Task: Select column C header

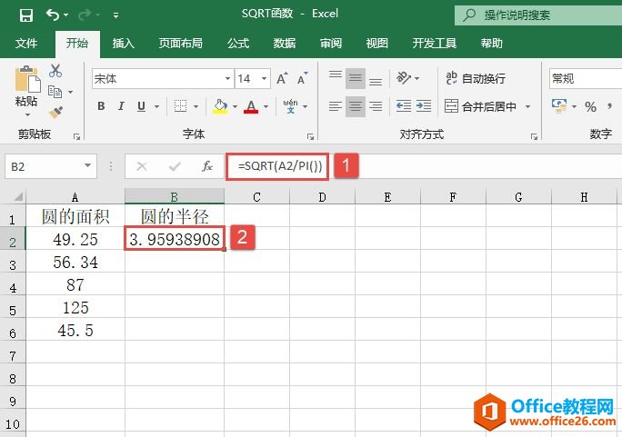Action: (256, 196)
